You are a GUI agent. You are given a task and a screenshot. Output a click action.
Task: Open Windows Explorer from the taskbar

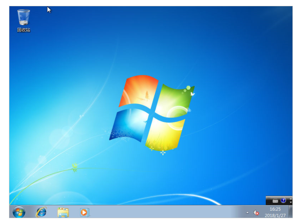[63, 212]
